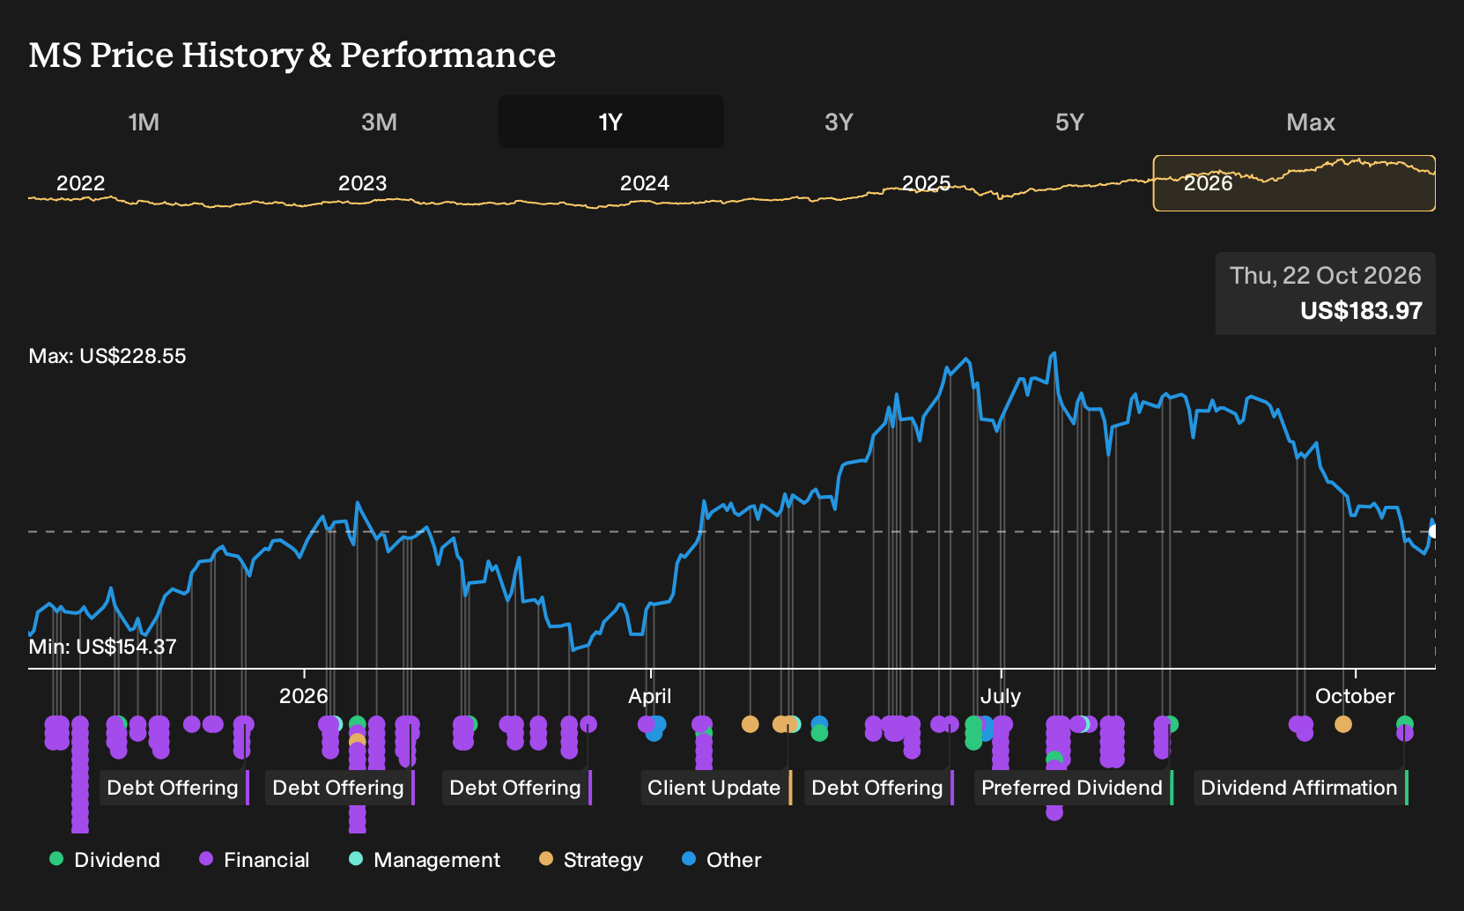1464x911 pixels.
Task: Select the 1M time range tab
Action: point(144,122)
